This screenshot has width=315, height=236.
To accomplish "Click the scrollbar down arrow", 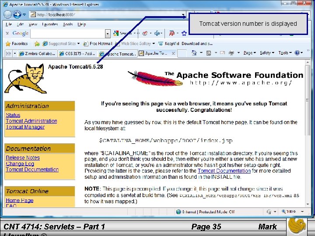I will [308, 204].
